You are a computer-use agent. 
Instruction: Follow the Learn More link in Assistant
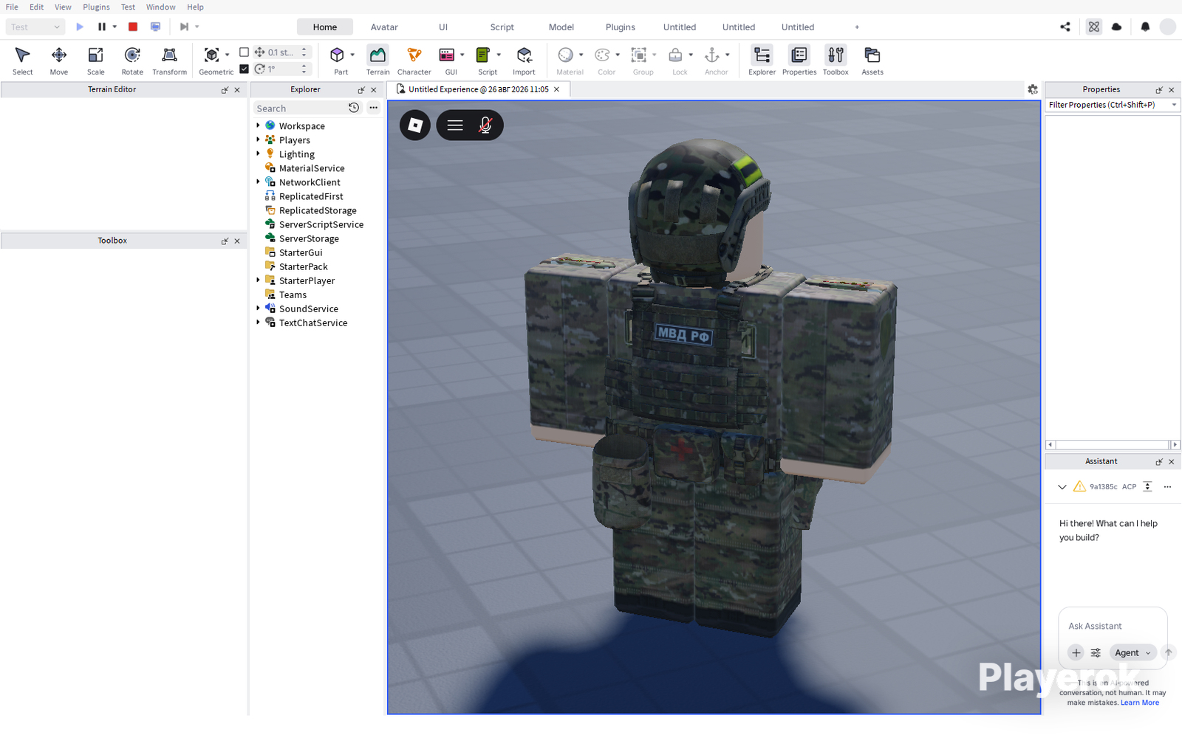click(1140, 703)
